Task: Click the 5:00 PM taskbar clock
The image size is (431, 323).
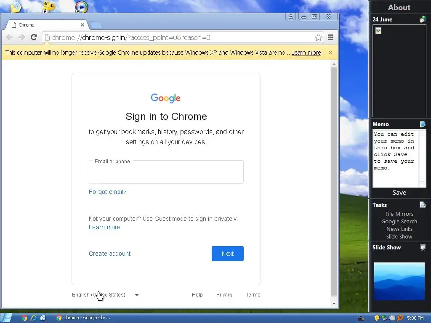Action: pyautogui.click(x=415, y=318)
